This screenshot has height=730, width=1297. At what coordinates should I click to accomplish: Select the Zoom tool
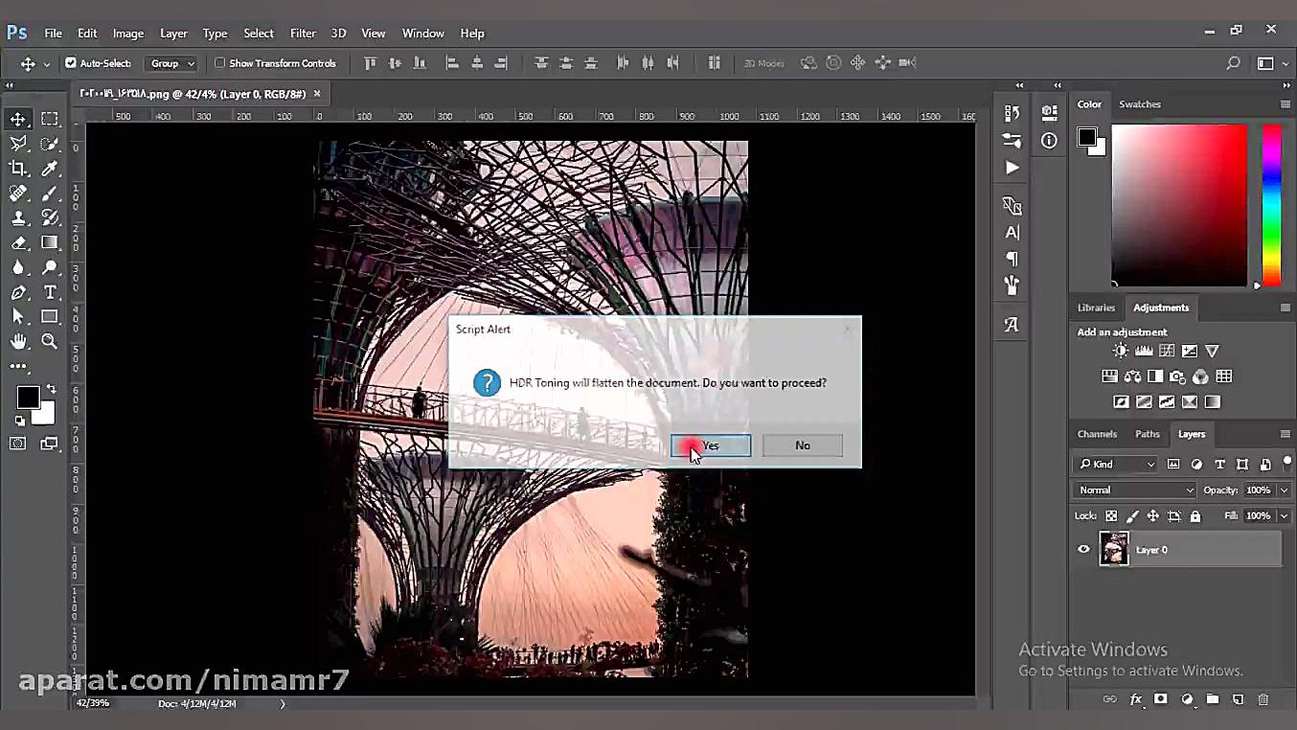click(x=49, y=341)
